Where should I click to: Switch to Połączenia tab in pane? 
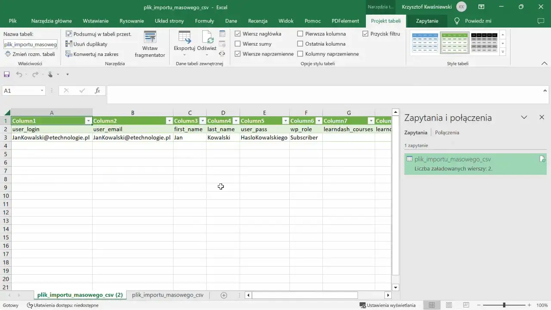[447, 133]
